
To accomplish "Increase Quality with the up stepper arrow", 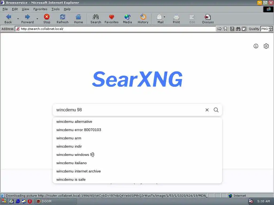I will [271, 28].
